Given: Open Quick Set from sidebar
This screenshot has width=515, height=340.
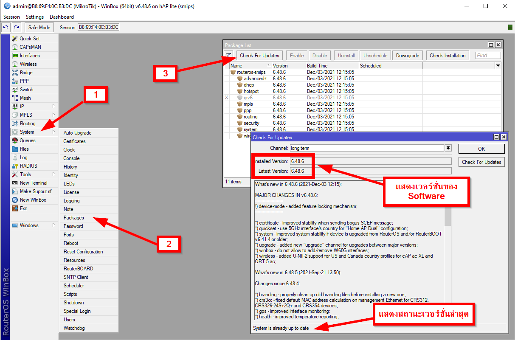Looking at the screenshot, I should click(34, 39).
